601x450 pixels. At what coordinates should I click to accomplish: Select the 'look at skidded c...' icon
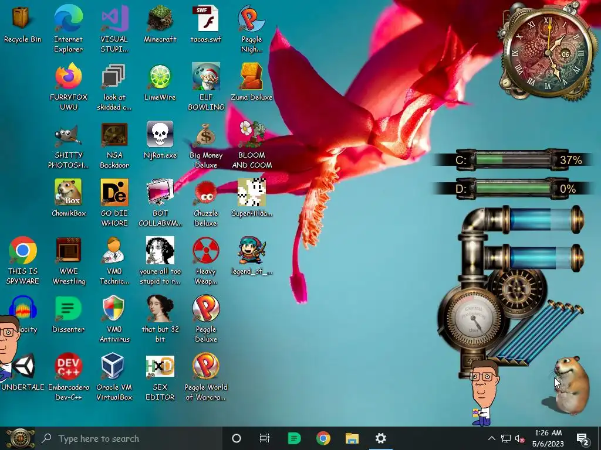point(114,77)
